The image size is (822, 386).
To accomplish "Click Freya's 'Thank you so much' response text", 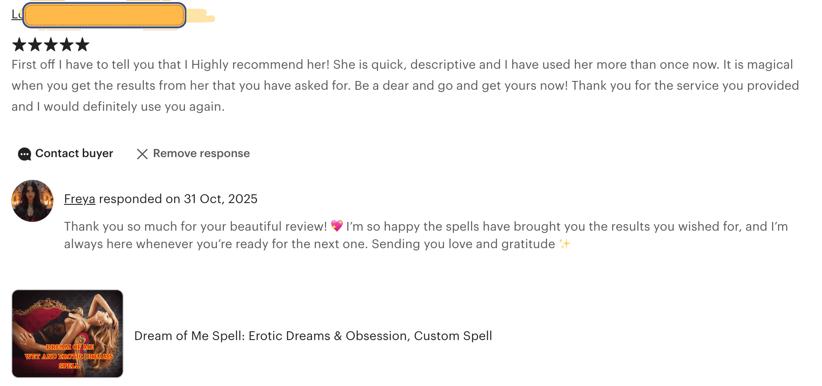I will click(x=195, y=226).
